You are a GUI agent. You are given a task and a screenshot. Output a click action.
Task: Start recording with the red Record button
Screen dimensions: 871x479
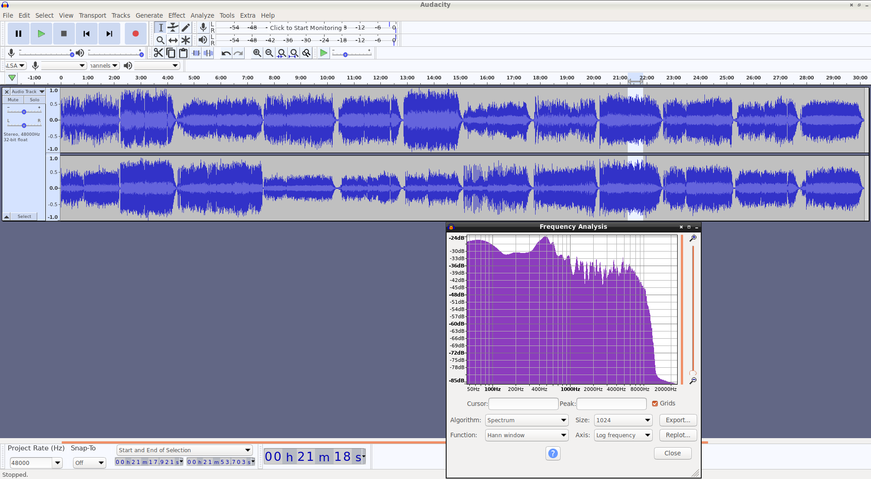(x=135, y=34)
